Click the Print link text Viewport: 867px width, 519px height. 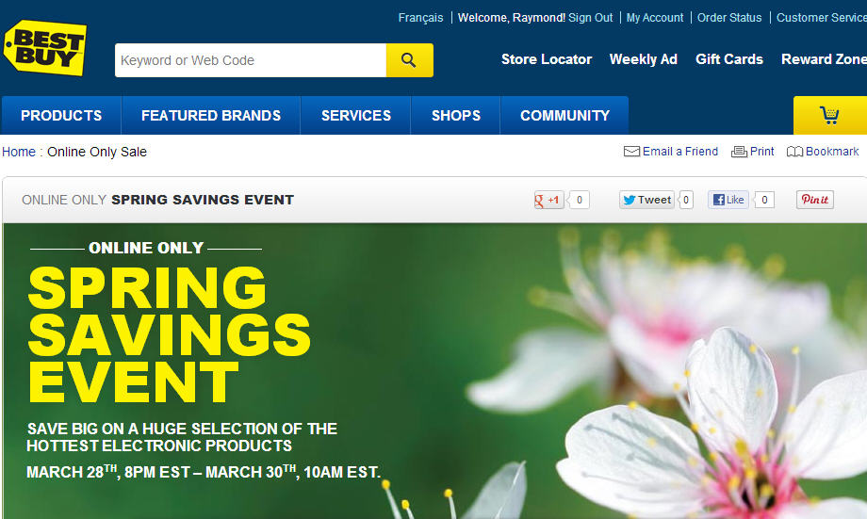click(x=762, y=152)
